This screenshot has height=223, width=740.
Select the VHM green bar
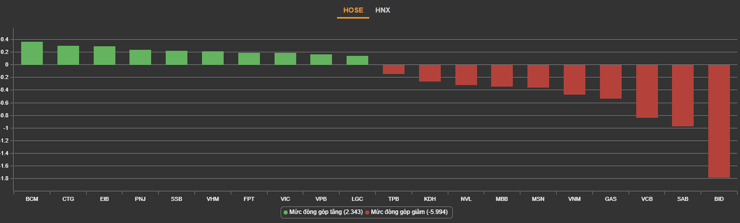[213, 58]
